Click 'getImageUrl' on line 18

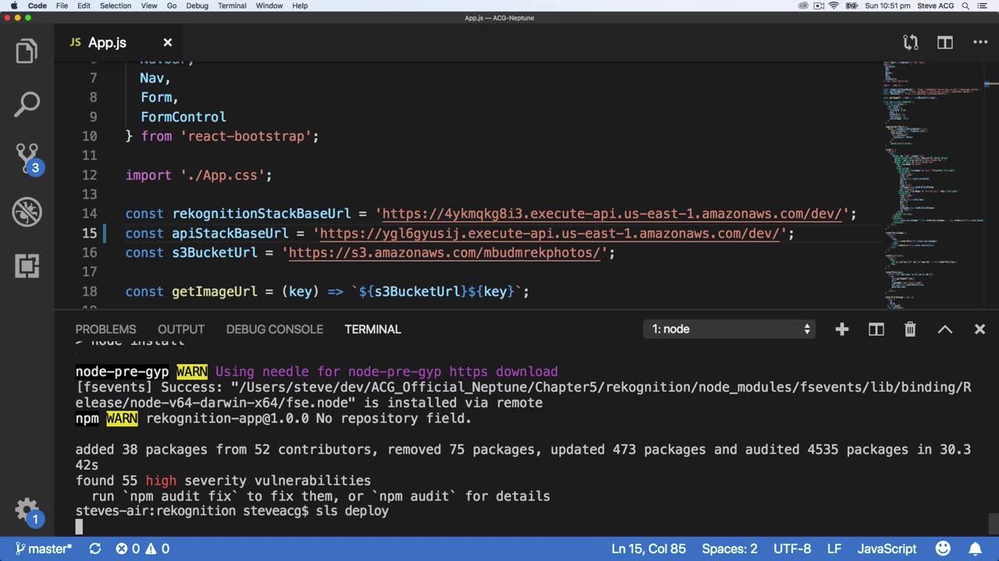[215, 291]
